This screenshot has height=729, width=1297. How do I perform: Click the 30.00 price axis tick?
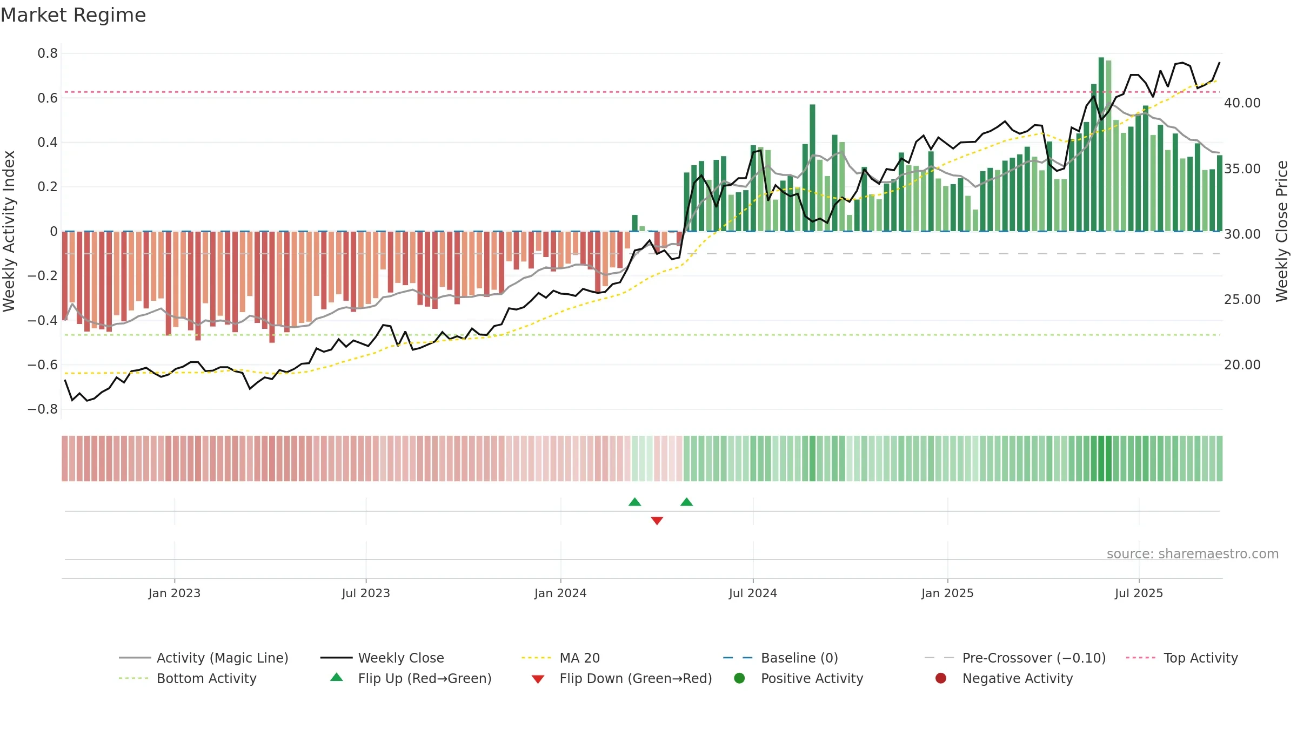pyautogui.click(x=1242, y=234)
